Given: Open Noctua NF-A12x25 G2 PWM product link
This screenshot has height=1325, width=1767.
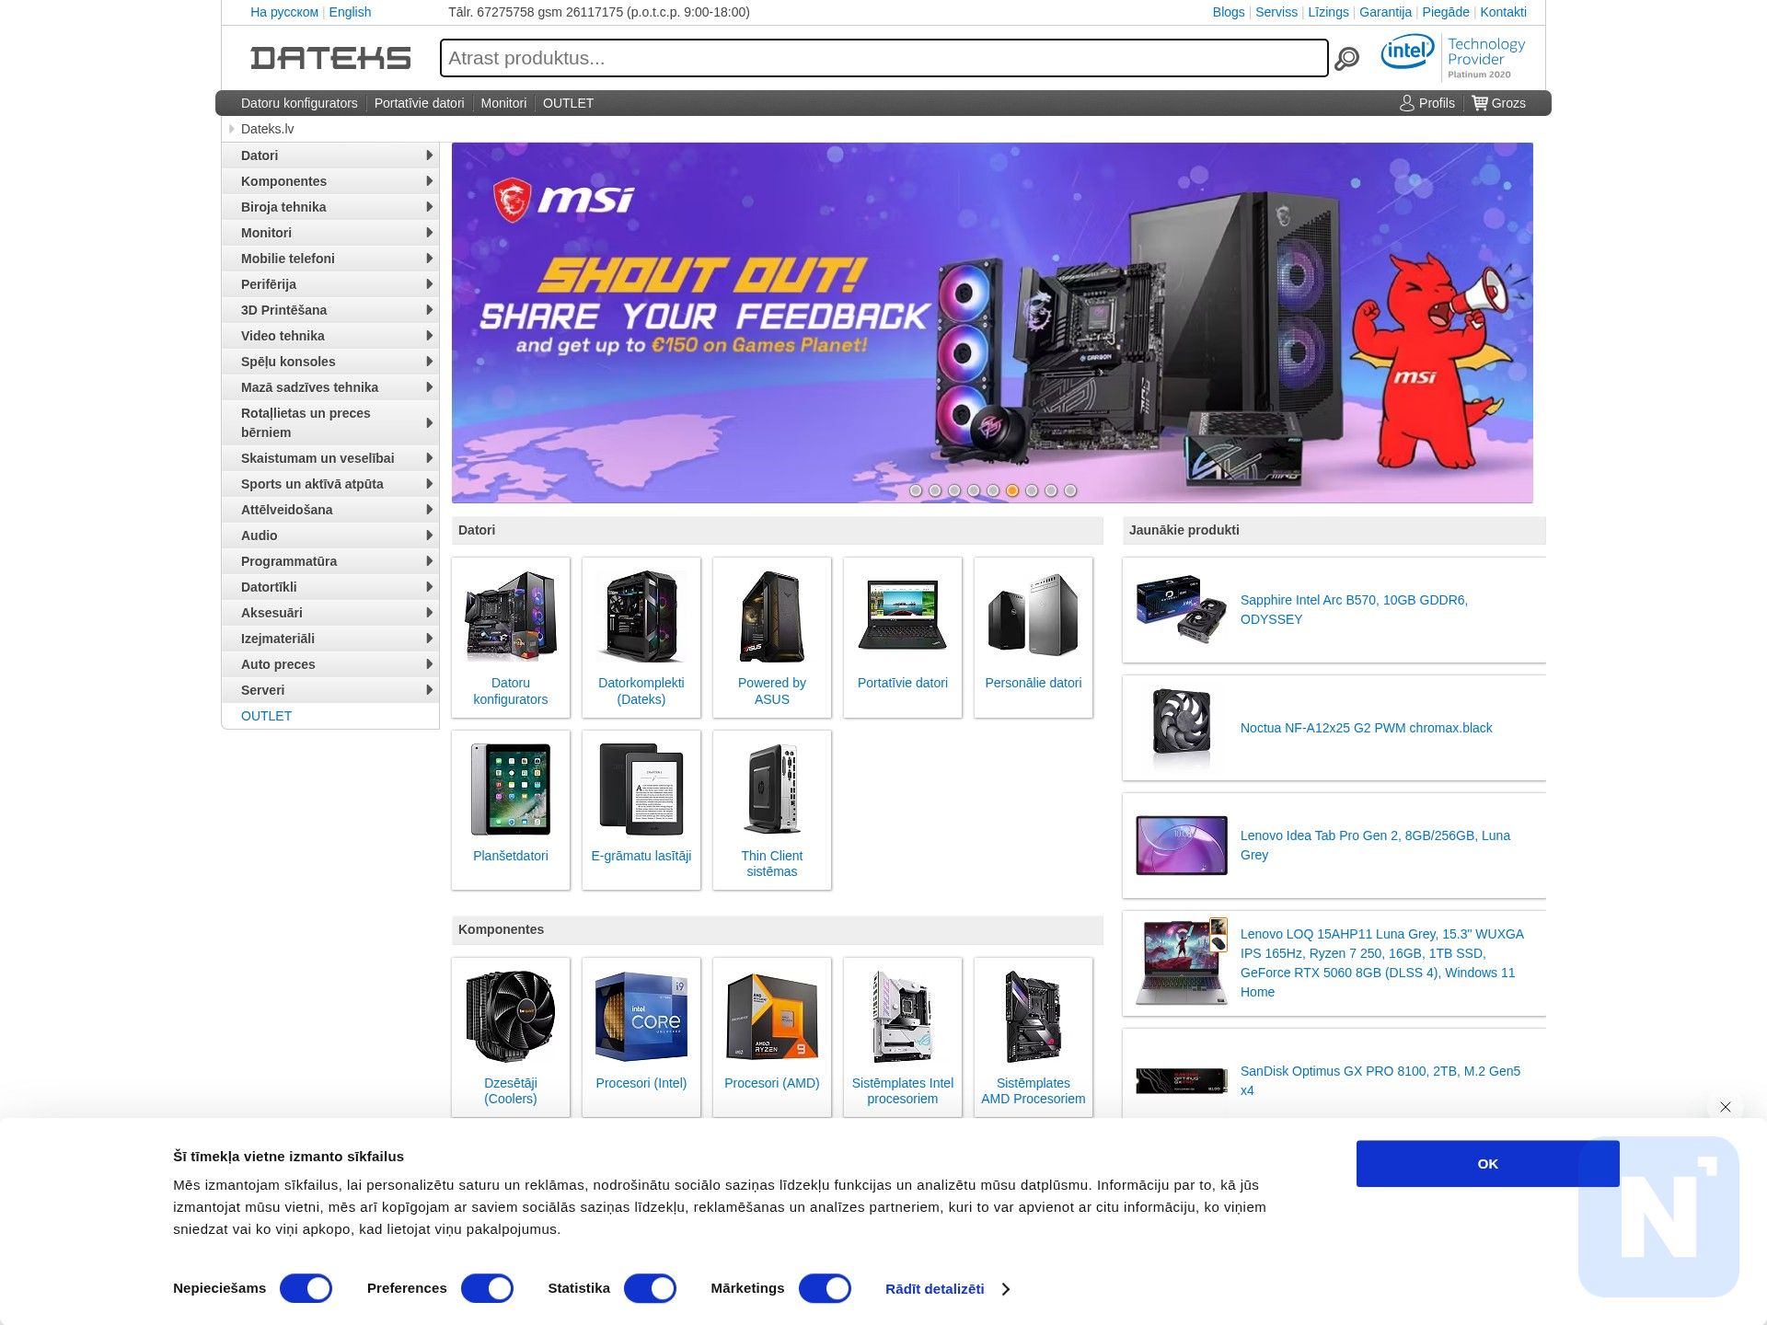Looking at the screenshot, I should (1366, 728).
